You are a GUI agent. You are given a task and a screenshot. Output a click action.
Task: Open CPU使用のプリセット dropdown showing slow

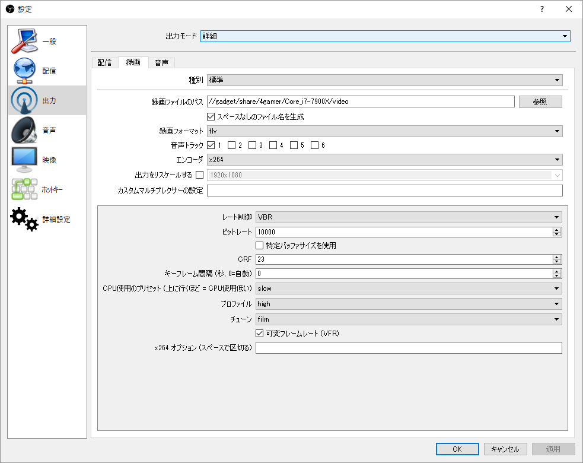tap(409, 288)
